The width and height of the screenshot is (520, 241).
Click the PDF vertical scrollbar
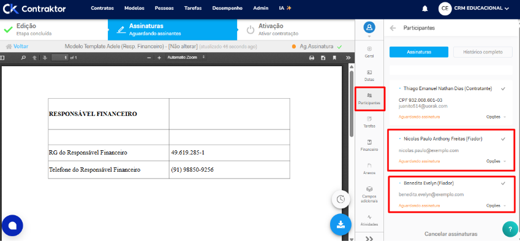coord(352,103)
